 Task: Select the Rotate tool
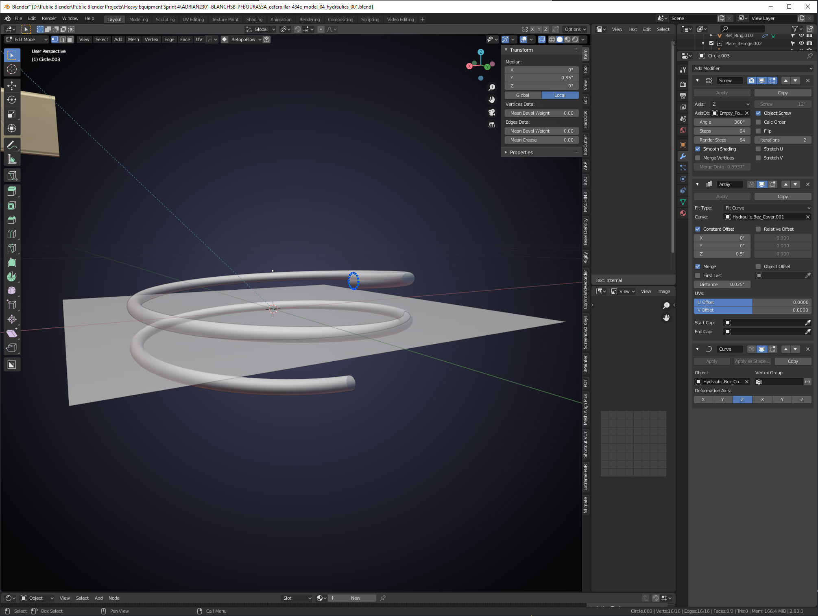[12, 100]
